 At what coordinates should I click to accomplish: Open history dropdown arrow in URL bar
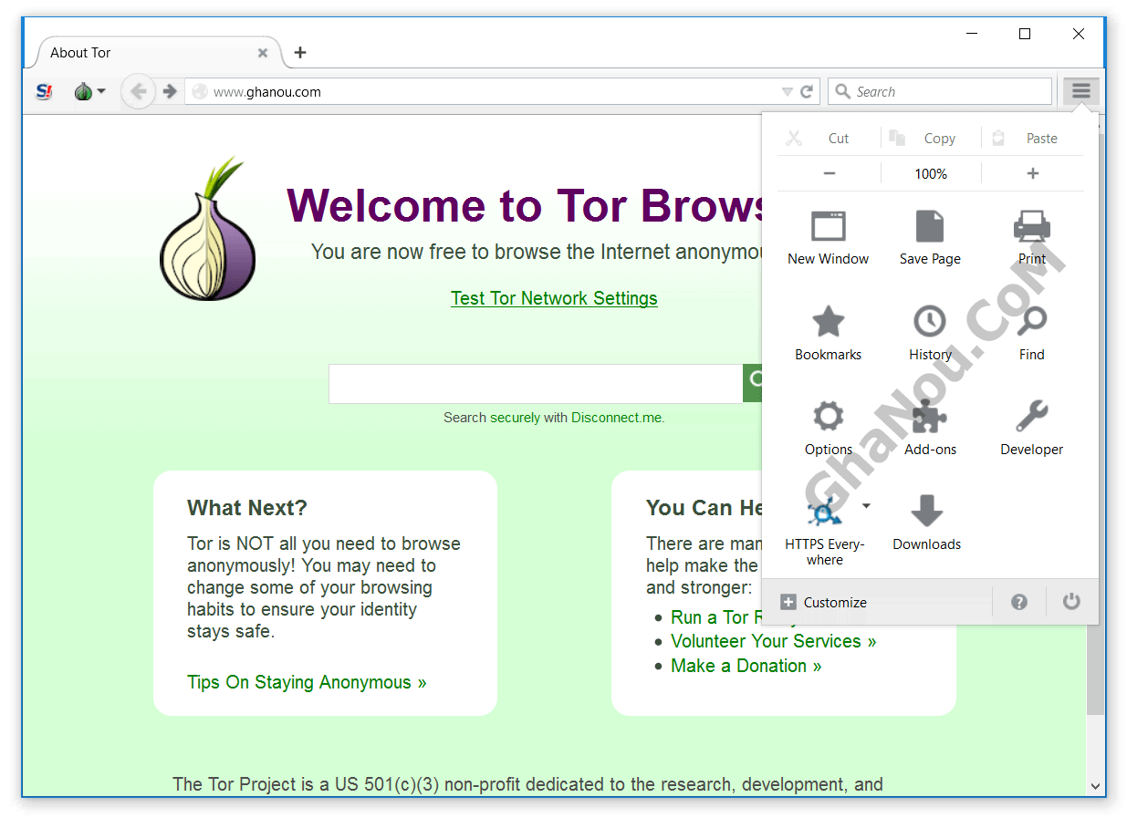(788, 92)
